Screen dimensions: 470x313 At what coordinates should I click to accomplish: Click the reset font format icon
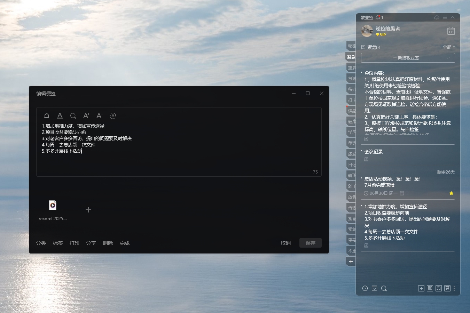click(113, 116)
